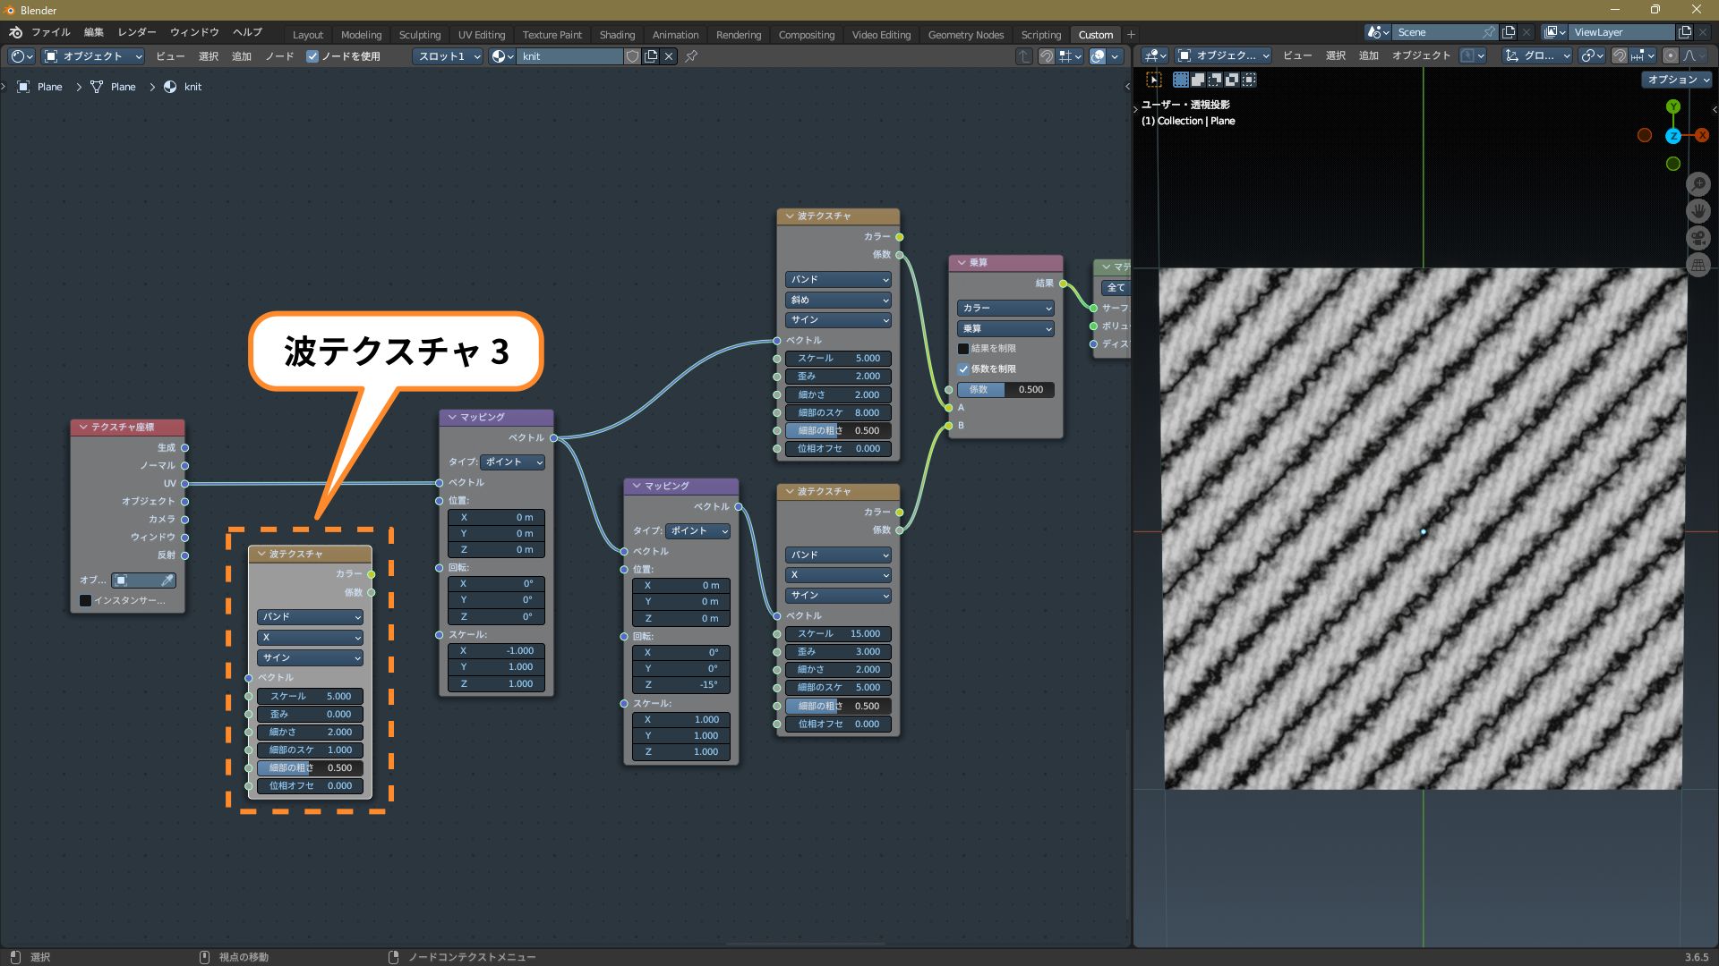The width and height of the screenshot is (1719, 966).
Task: Toggle the ノードを使用 checkbox
Action: [312, 56]
